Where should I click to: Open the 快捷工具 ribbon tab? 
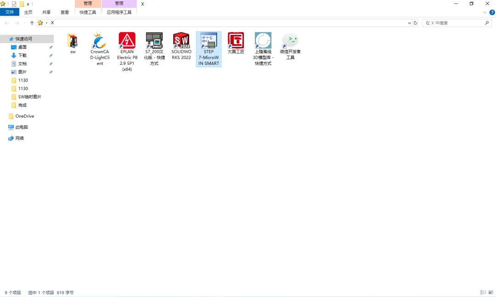(x=88, y=12)
